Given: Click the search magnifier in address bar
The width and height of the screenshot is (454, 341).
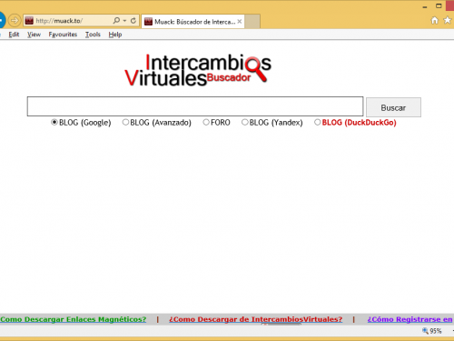Looking at the screenshot, I should point(116,21).
